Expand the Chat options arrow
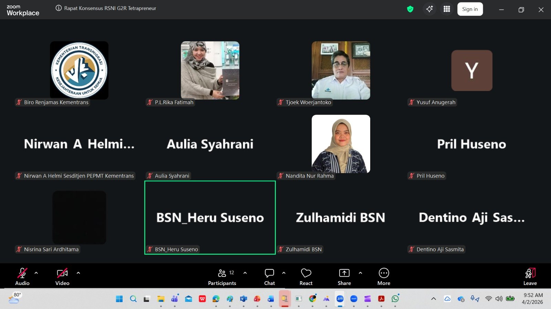 click(284, 273)
